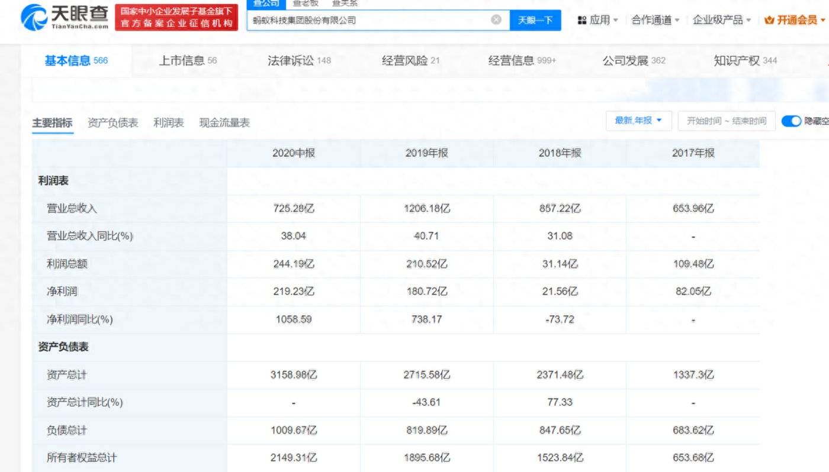This screenshot has width=829, height=472.
Task: Open the 法律诉讼 tab
Action: point(293,60)
